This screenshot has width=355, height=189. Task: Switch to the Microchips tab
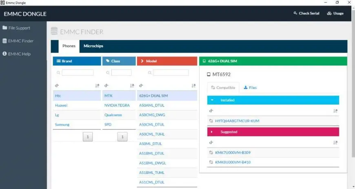tap(93, 46)
